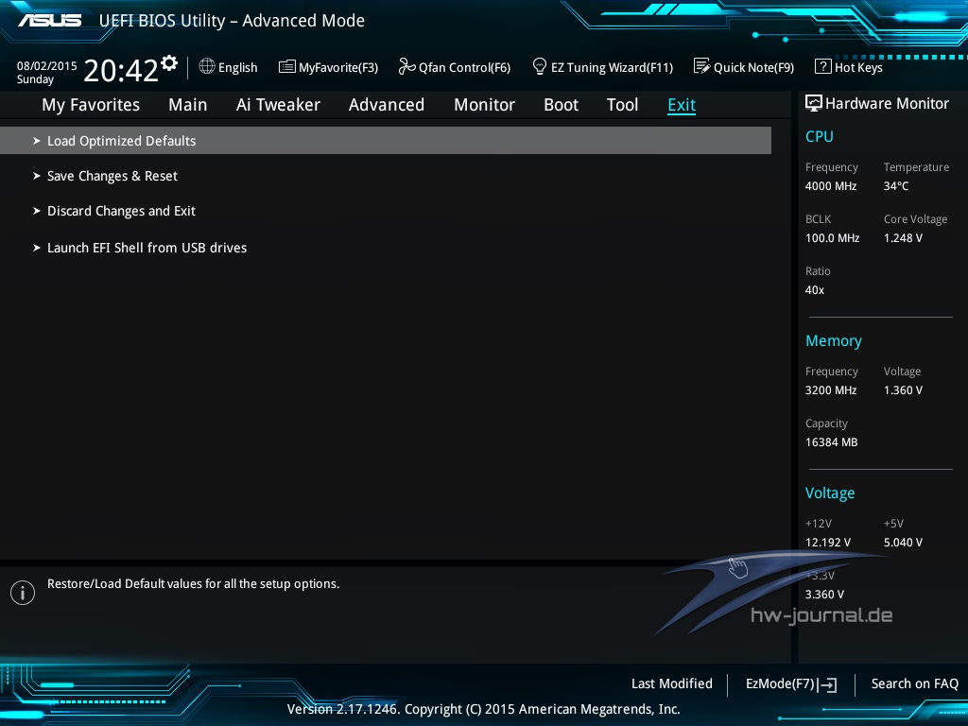Click the EzMode exit arrow icon
The width and height of the screenshot is (968, 726).
(827, 684)
